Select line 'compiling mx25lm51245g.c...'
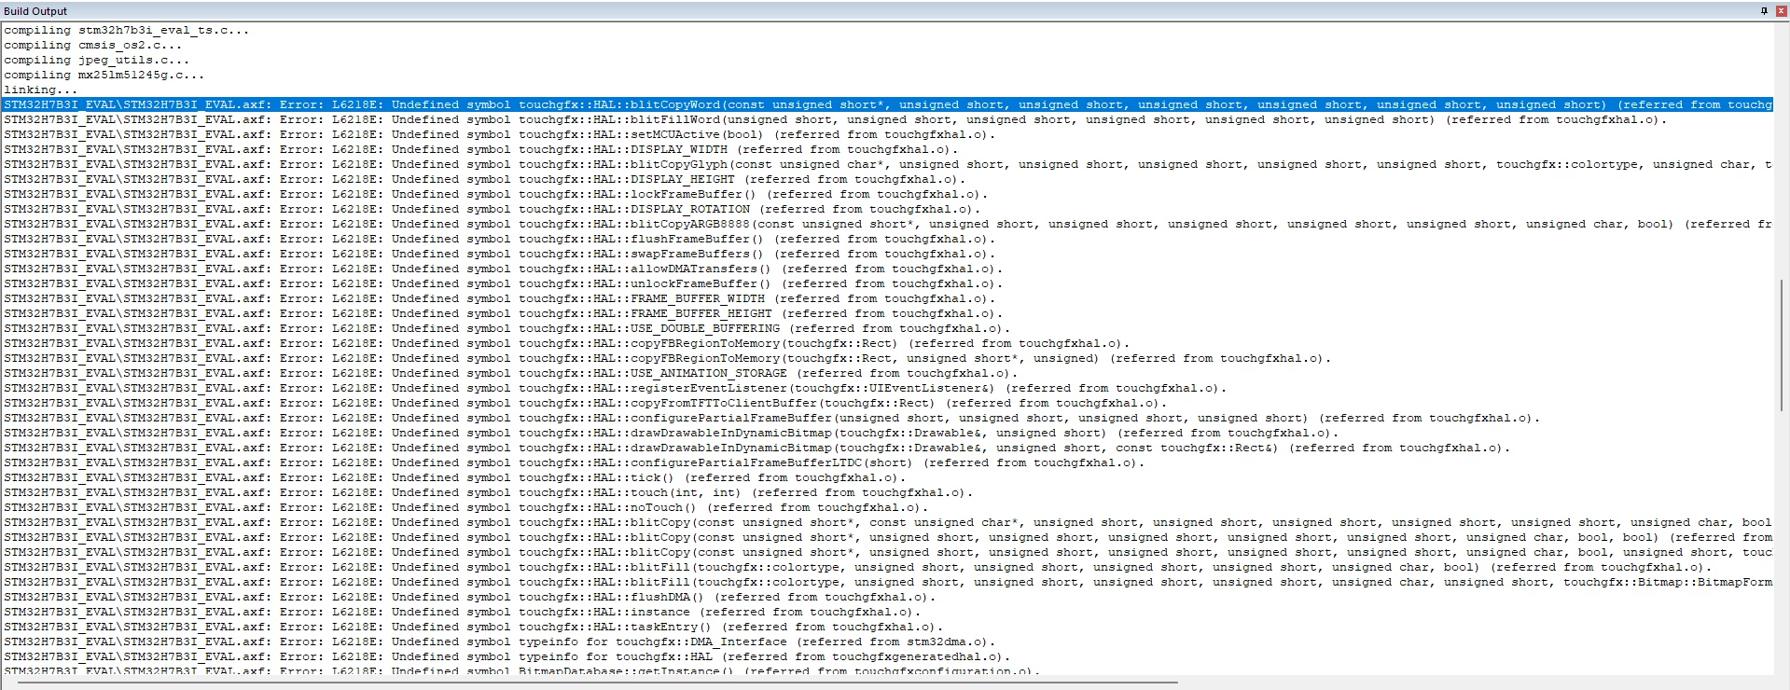The width and height of the screenshot is (1790, 690). coord(104,75)
